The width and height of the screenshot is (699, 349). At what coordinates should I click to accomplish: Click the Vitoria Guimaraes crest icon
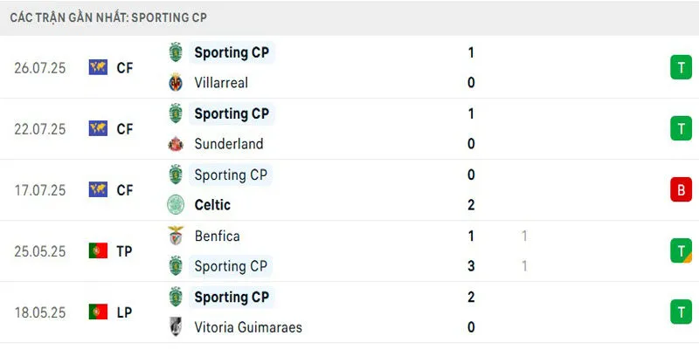(x=176, y=327)
